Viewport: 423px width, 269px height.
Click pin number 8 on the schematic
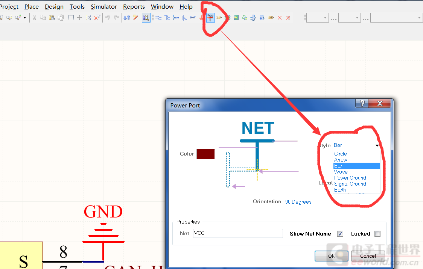(63, 252)
